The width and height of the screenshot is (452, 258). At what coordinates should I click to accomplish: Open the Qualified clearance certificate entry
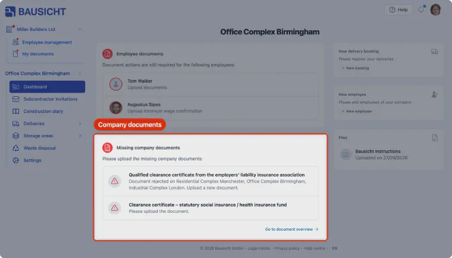tap(211, 181)
